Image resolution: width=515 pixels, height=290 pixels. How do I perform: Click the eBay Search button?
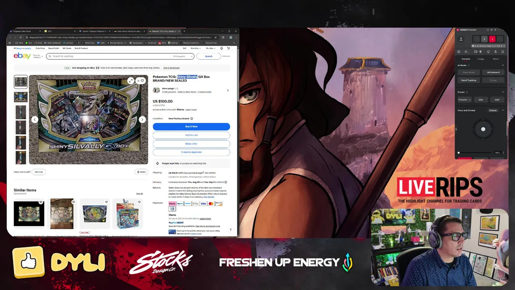208,56
